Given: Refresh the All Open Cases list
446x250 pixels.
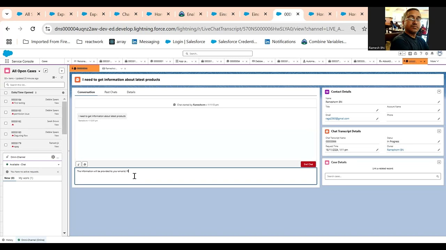Looking at the screenshot, I should [x=62, y=77].
